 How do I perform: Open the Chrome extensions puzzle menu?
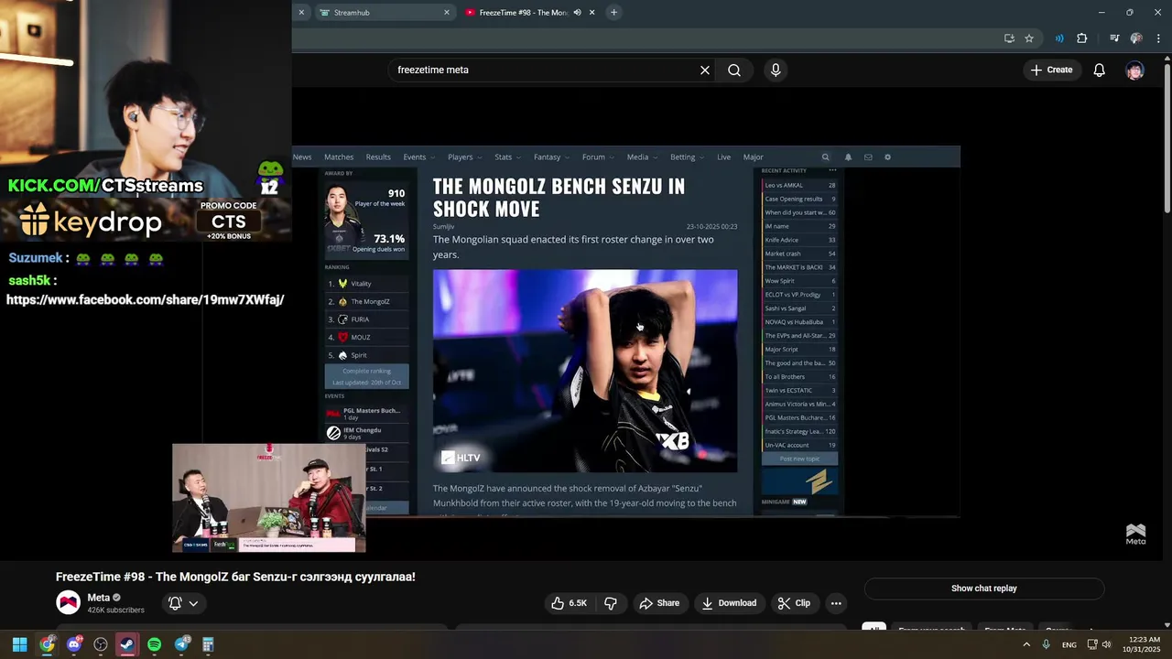pos(1081,38)
